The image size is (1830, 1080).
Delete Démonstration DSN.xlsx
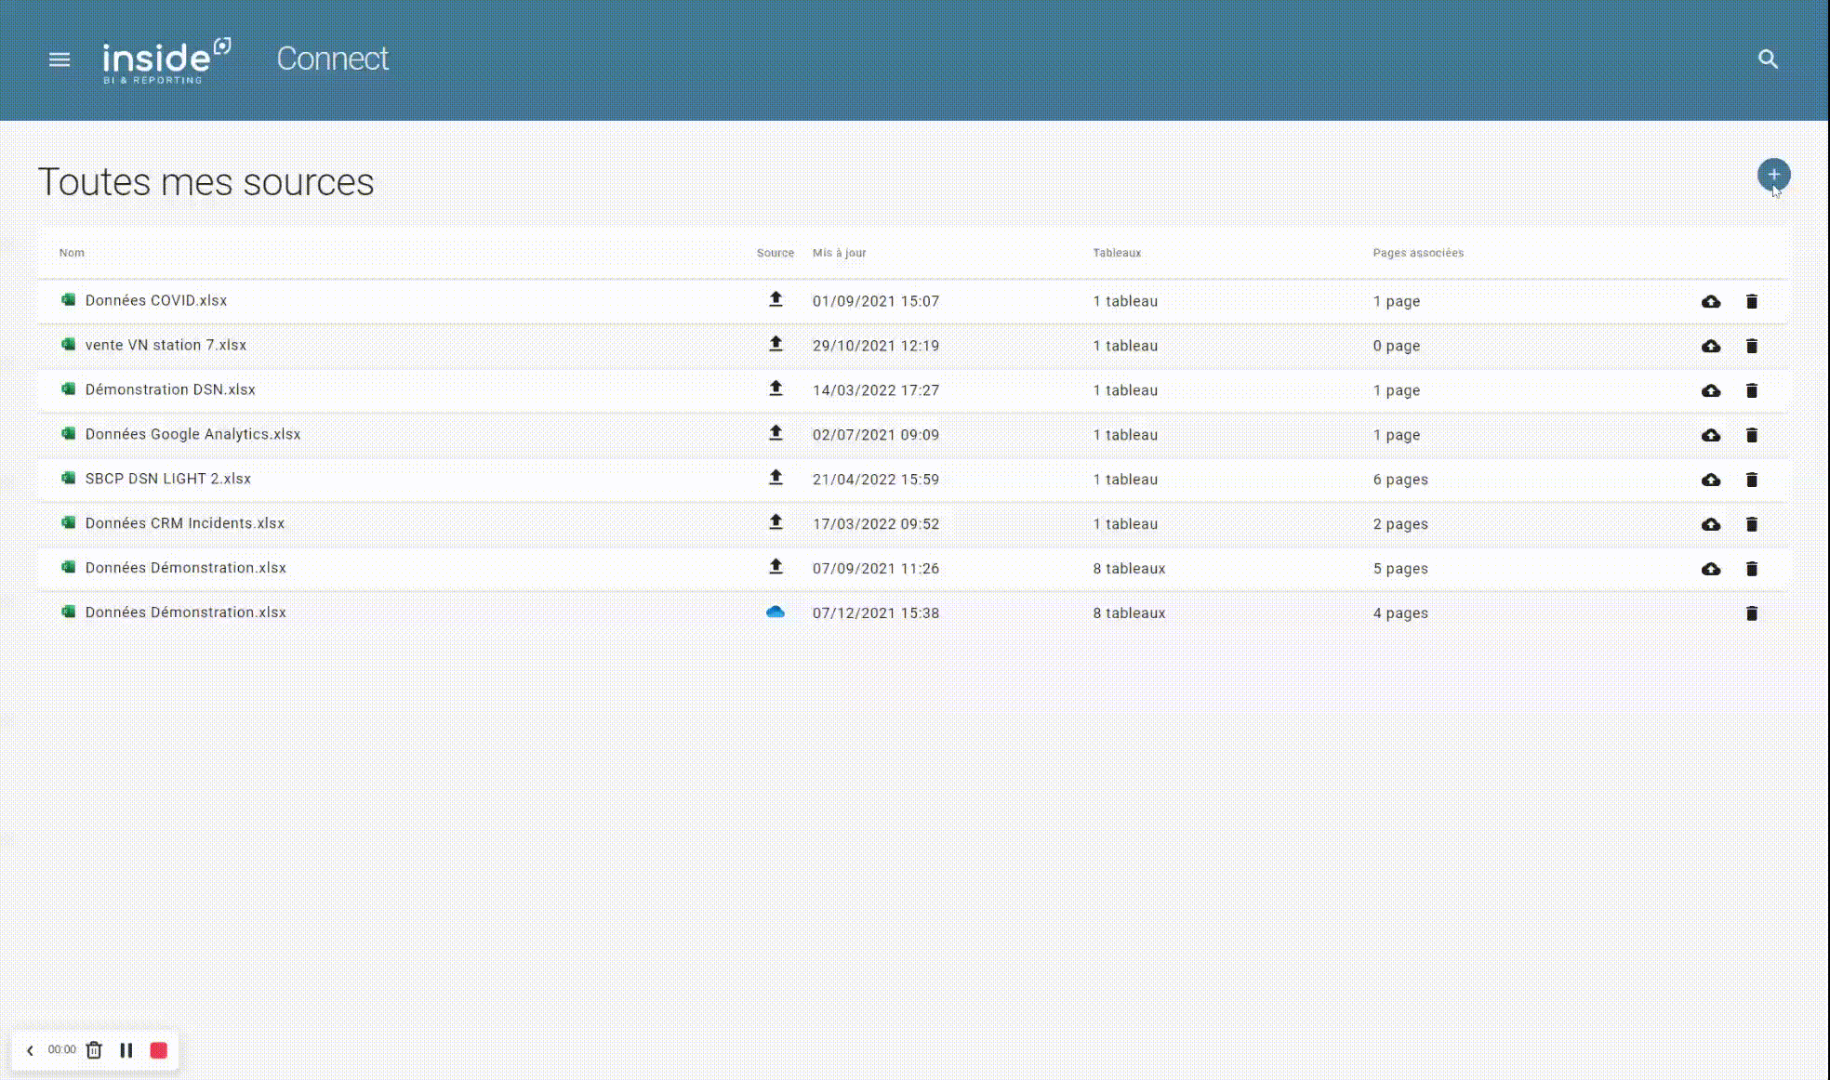pyautogui.click(x=1752, y=390)
